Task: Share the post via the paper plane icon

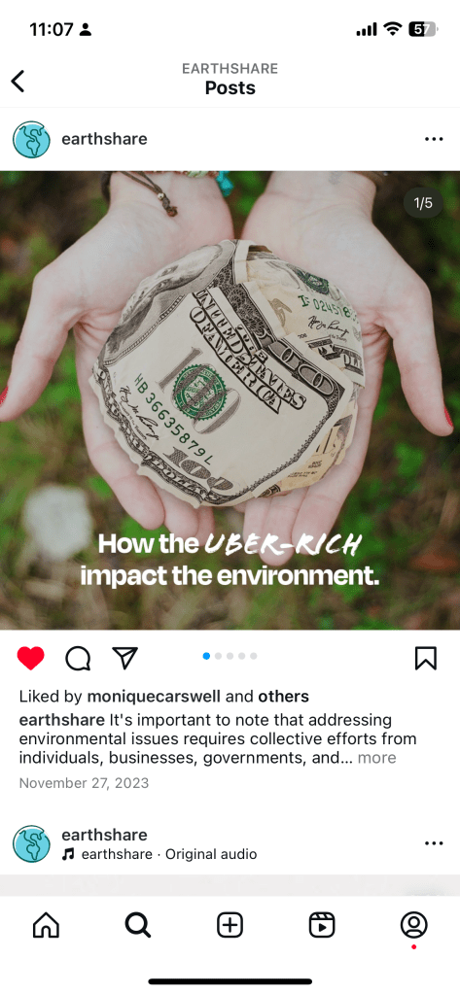Action: [125, 658]
